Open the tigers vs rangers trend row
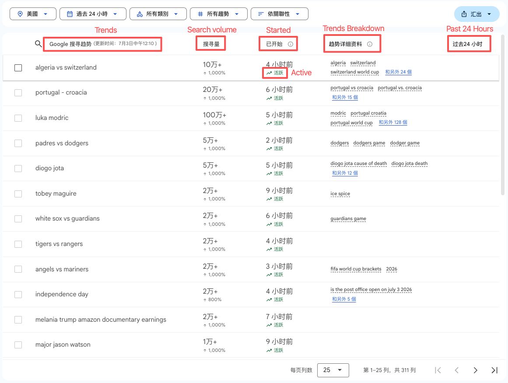This screenshot has width=508, height=383. point(59,244)
